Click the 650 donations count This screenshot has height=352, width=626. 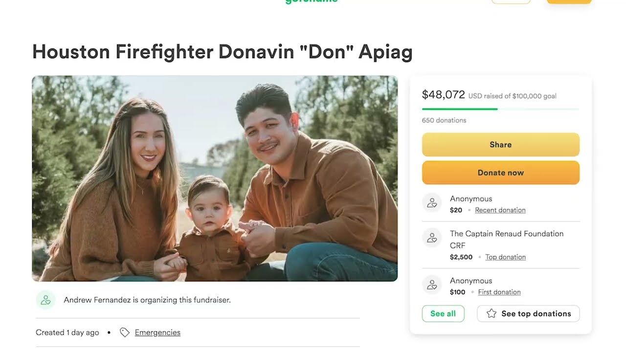coord(444,120)
